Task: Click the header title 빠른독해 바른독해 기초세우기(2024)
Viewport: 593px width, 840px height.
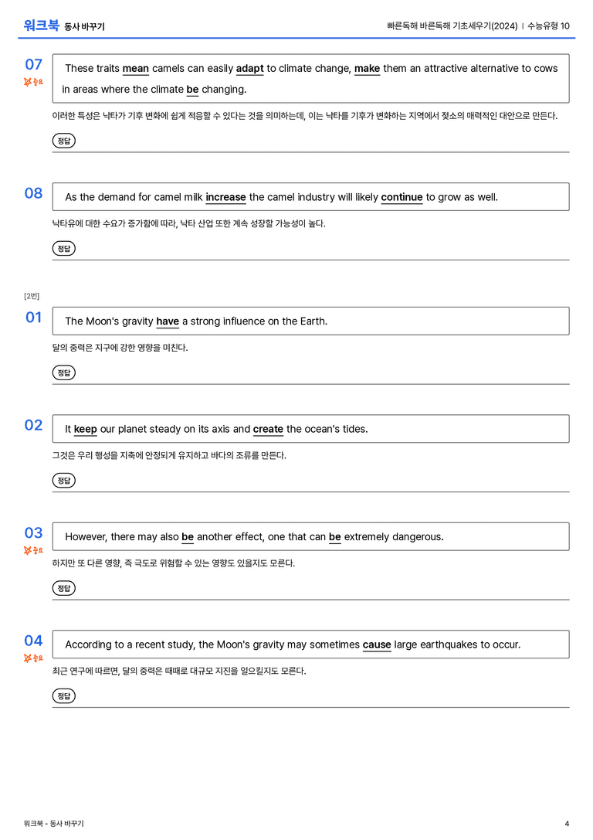Action: tap(452, 26)
